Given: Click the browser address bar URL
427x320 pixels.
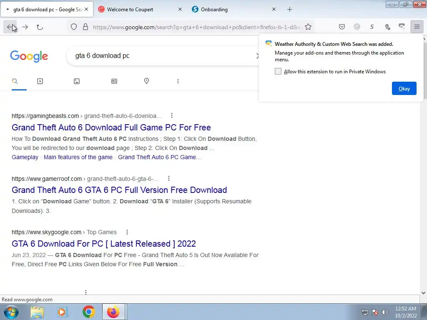Looking at the screenshot, I should [x=196, y=27].
